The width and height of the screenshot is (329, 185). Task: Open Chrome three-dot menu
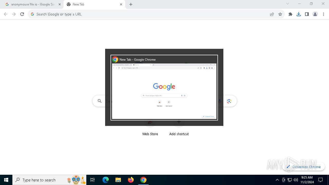tap(323, 14)
